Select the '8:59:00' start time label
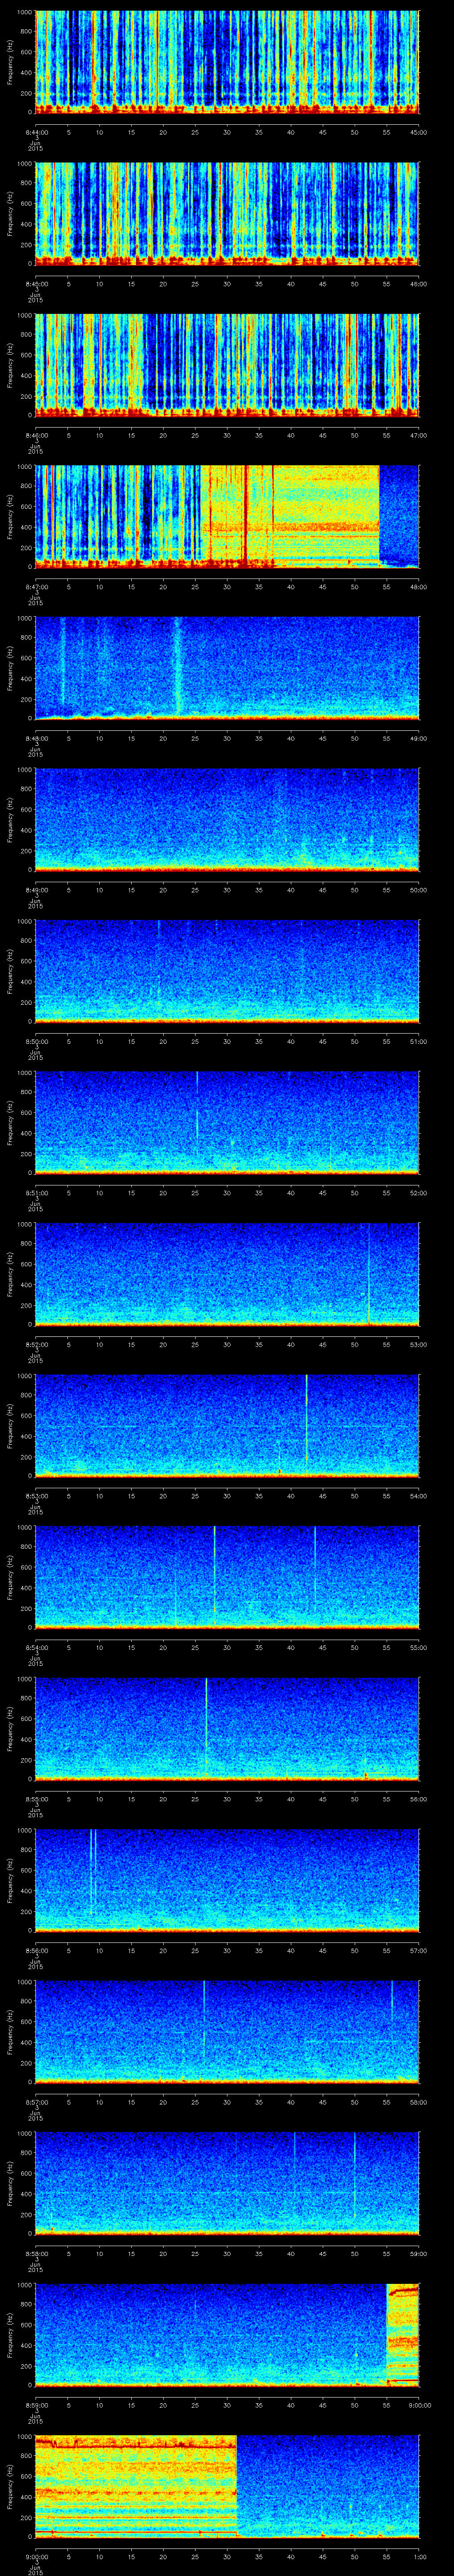 [36, 2405]
